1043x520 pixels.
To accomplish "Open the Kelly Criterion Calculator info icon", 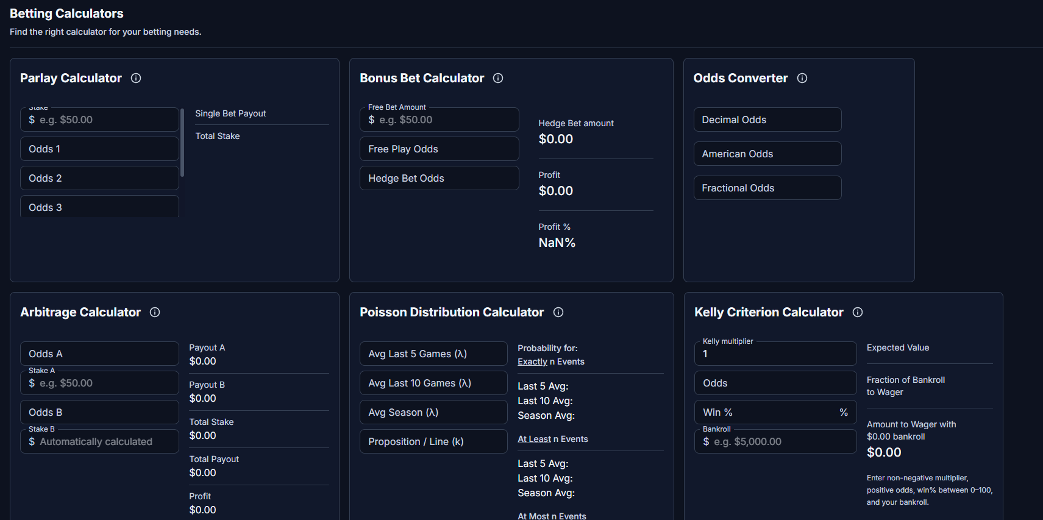I will click(858, 312).
